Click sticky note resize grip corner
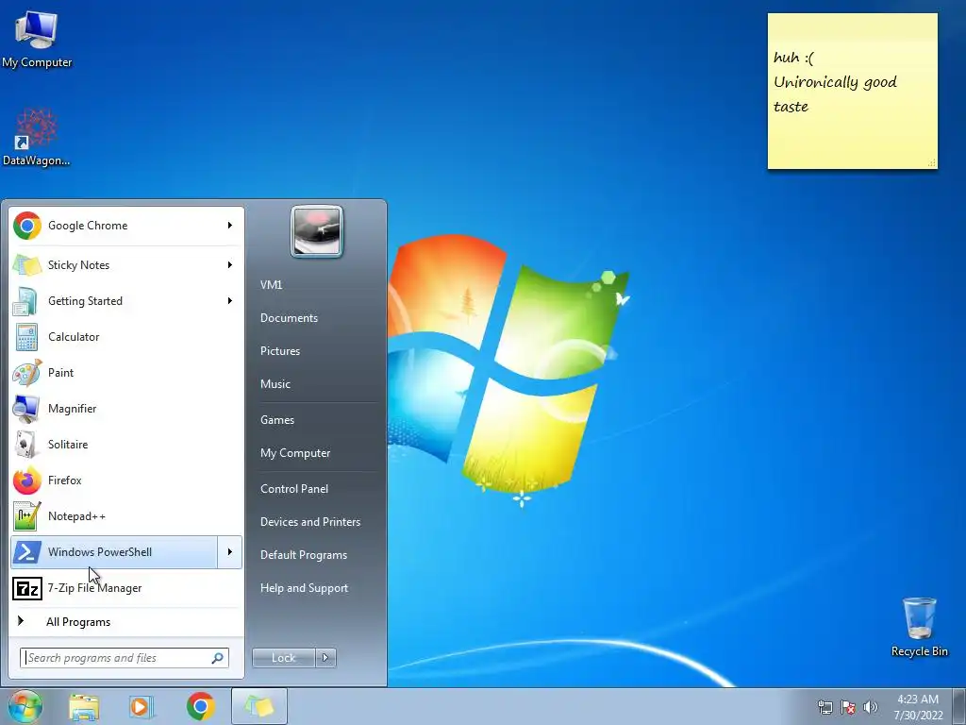The width and height of the screenshot is (966, 725). click(x=931, y=162)
